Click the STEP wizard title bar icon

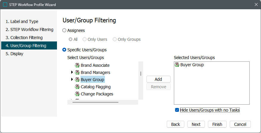pos(5,5)
